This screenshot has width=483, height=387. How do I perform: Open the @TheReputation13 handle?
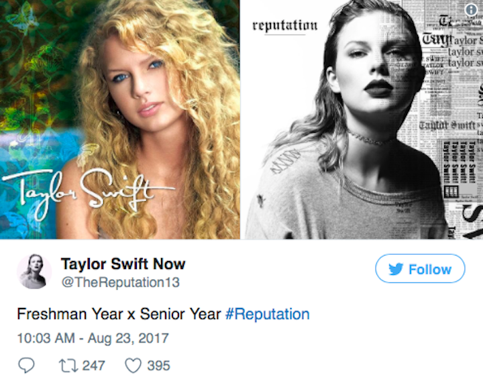click(x=120, y=282)
